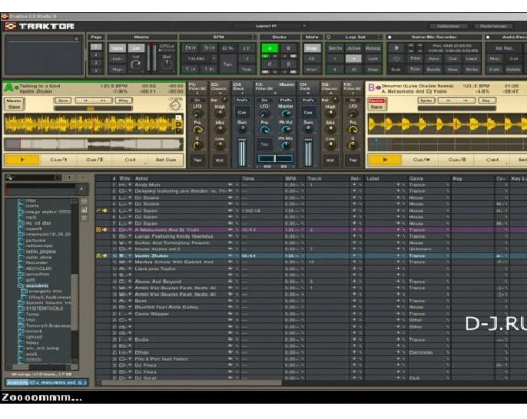527x419 pixels.
Task: Set Deck A as tempo Master
Action: click(x=14, y=101)
